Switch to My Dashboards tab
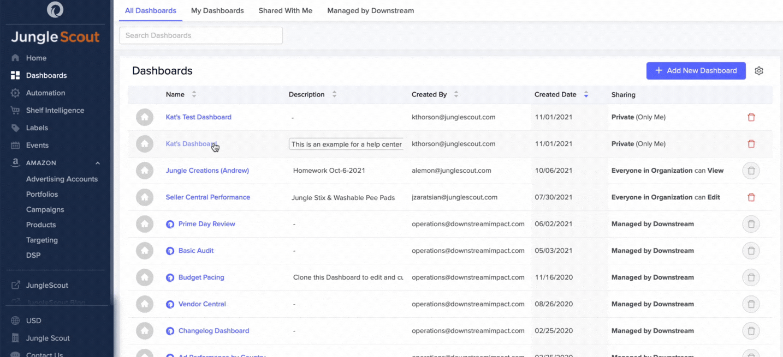Image resolution: width=783 pixels, height=357 pixels. coord(217,10)
